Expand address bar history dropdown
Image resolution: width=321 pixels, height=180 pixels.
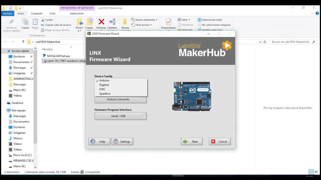tap(260, 42)
